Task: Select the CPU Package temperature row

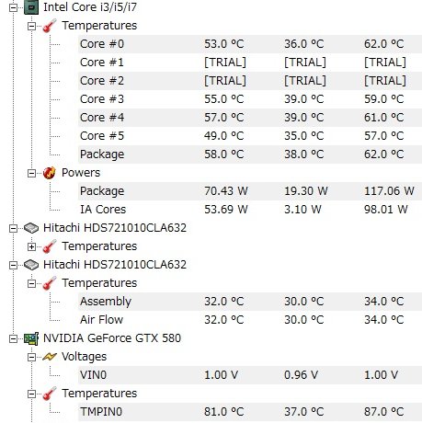Action: tap(250, 154)
